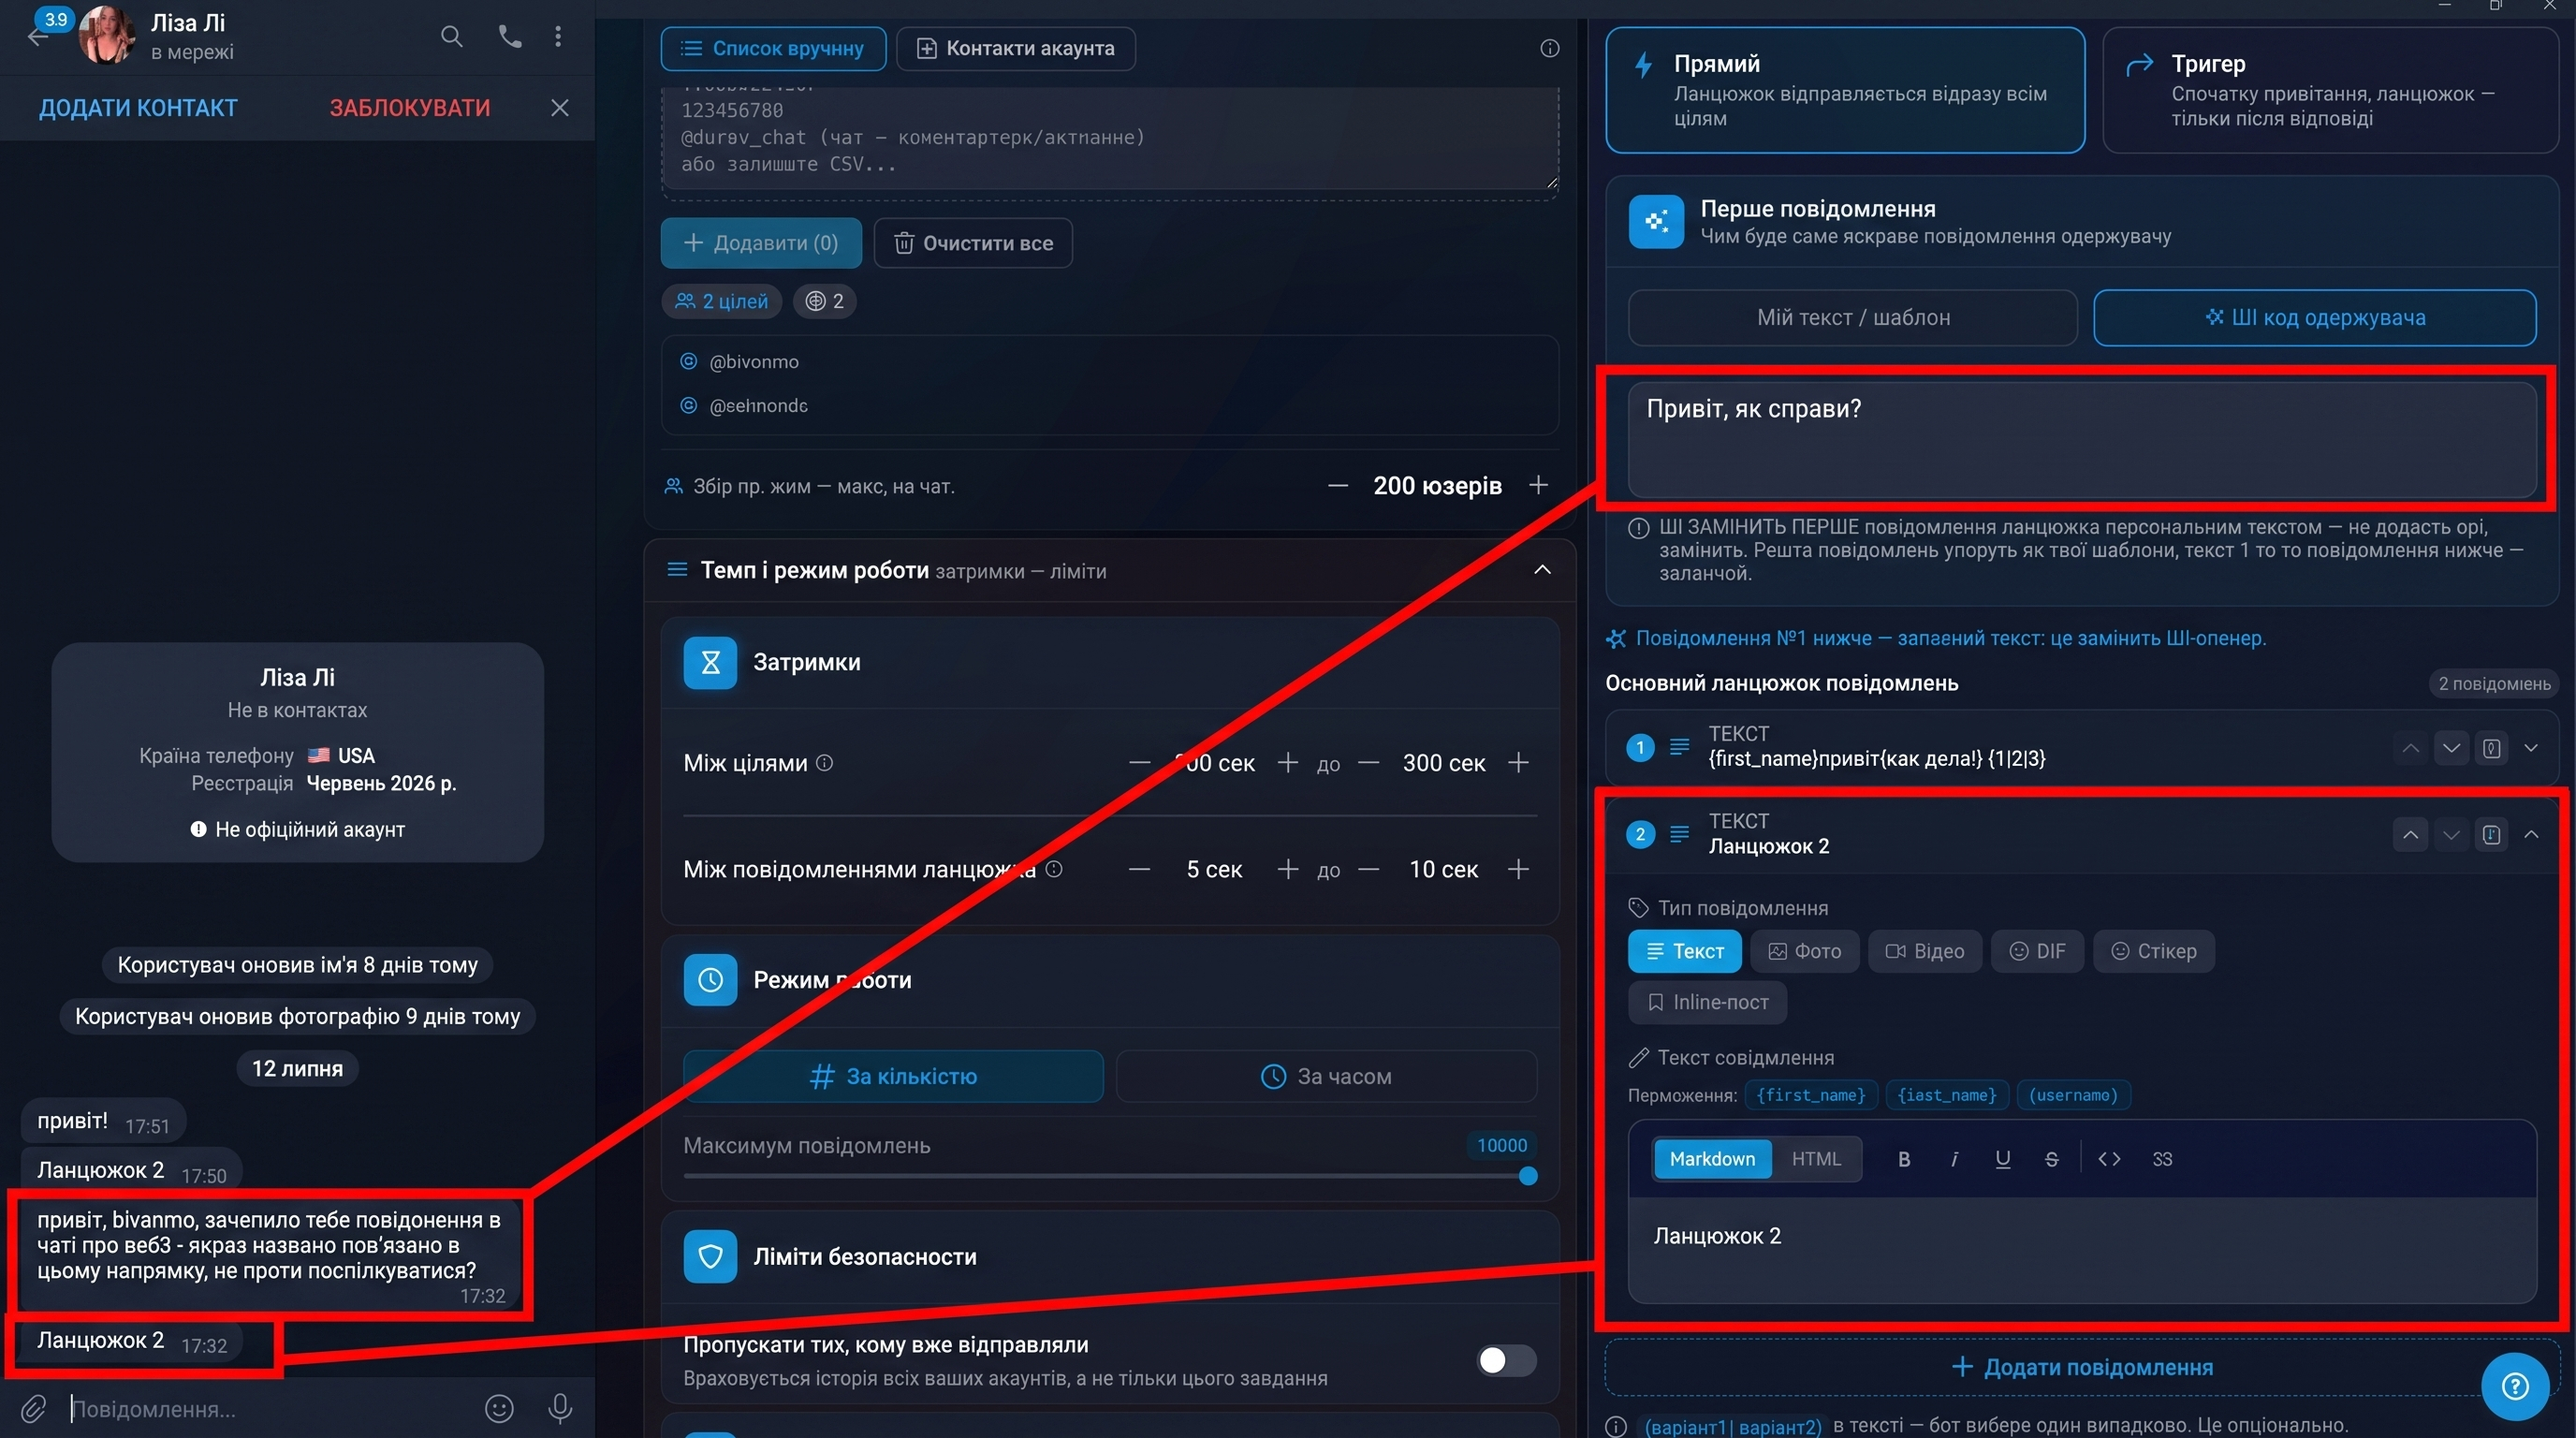
Task: Click Додавити (0) button
Action: point(761,243)
